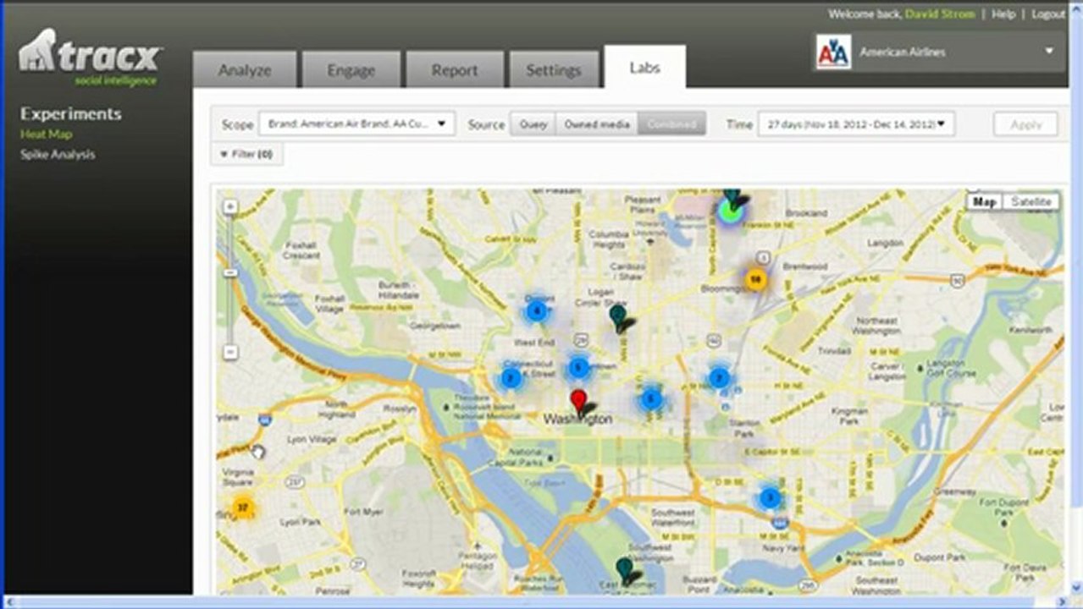Click the National Capital Parks map marker
Viewport: 1083px width, 609px height.
point(550,458)
